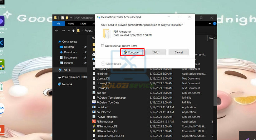Open the Share ribbon tab
The image size is (256, 140).
(x=83, y=24)
